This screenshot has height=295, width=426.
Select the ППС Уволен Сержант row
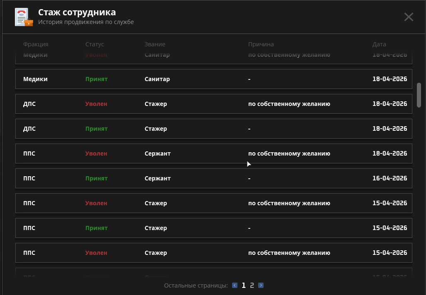point(213,153)
